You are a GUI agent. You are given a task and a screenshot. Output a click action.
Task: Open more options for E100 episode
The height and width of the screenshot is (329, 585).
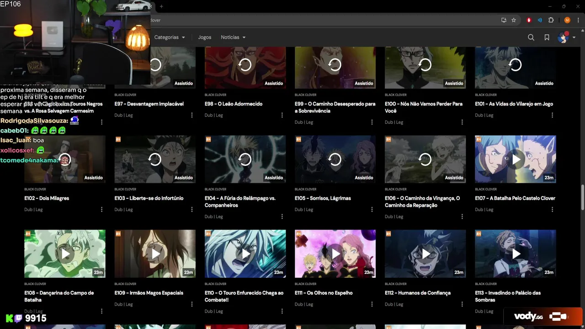(x=462, y=122)
